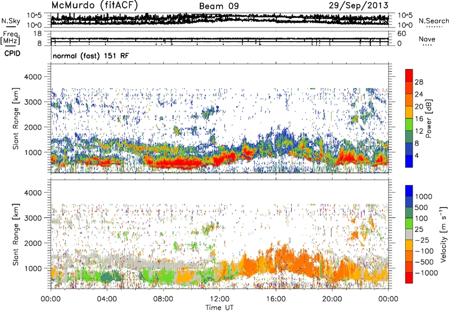Click the light green segment of power colorbar
This screenshot has width=449, height=311.
[x=409, y=125]
